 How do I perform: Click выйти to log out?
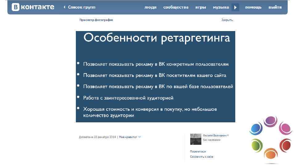tap(275, 7)
